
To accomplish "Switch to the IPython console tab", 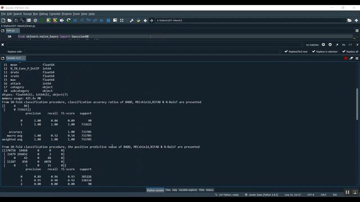I will [155, 190].
